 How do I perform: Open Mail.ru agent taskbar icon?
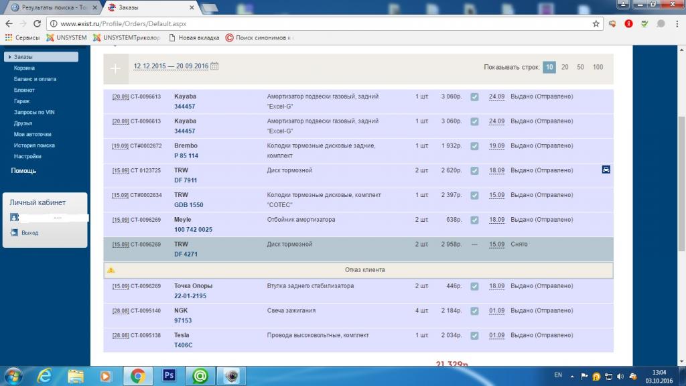coord(200,376)
